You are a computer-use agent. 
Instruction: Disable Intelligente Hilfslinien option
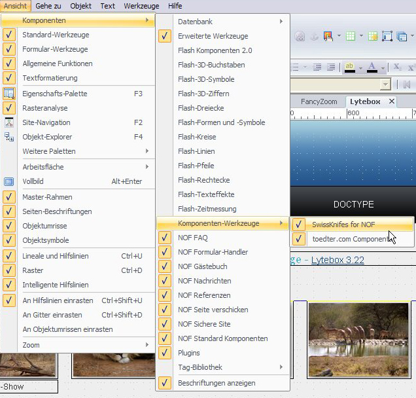pos(9,285)
